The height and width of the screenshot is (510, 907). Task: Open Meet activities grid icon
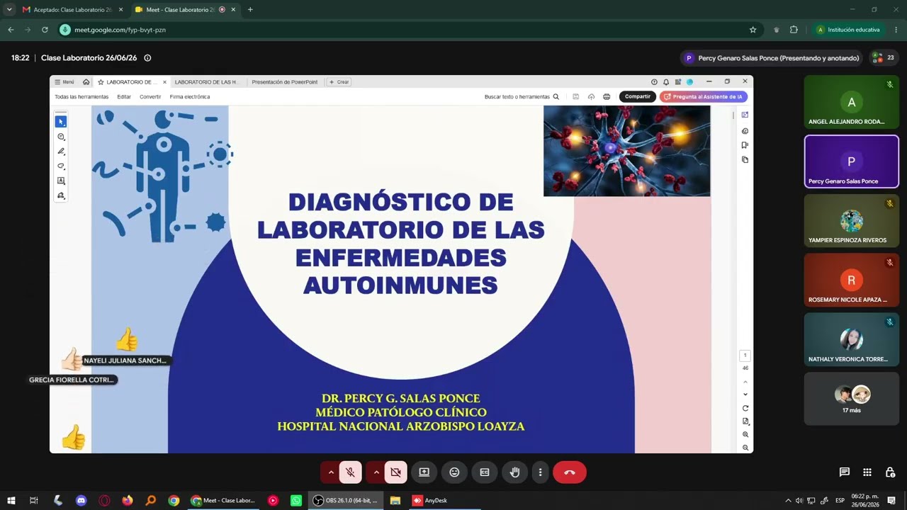pos(867,472)
